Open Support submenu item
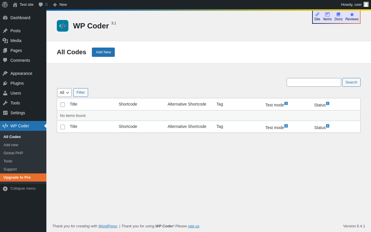371x232 pixels. [23, 169]
